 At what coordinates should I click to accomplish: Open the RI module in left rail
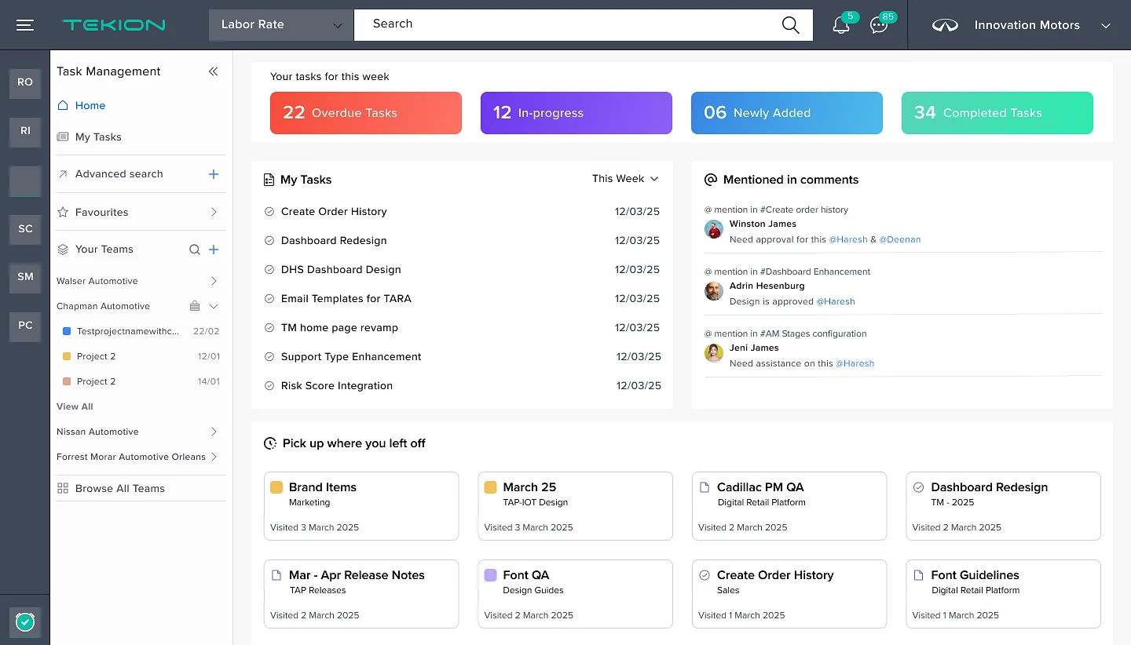[25, 132]
